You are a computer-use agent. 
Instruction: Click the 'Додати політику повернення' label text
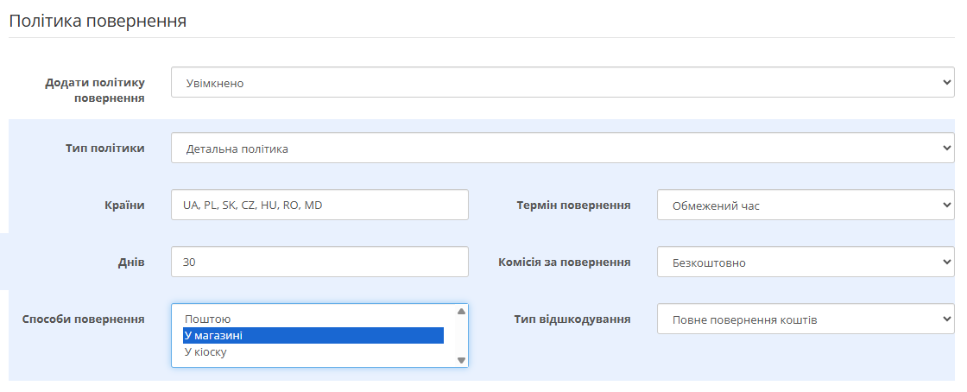94,90
